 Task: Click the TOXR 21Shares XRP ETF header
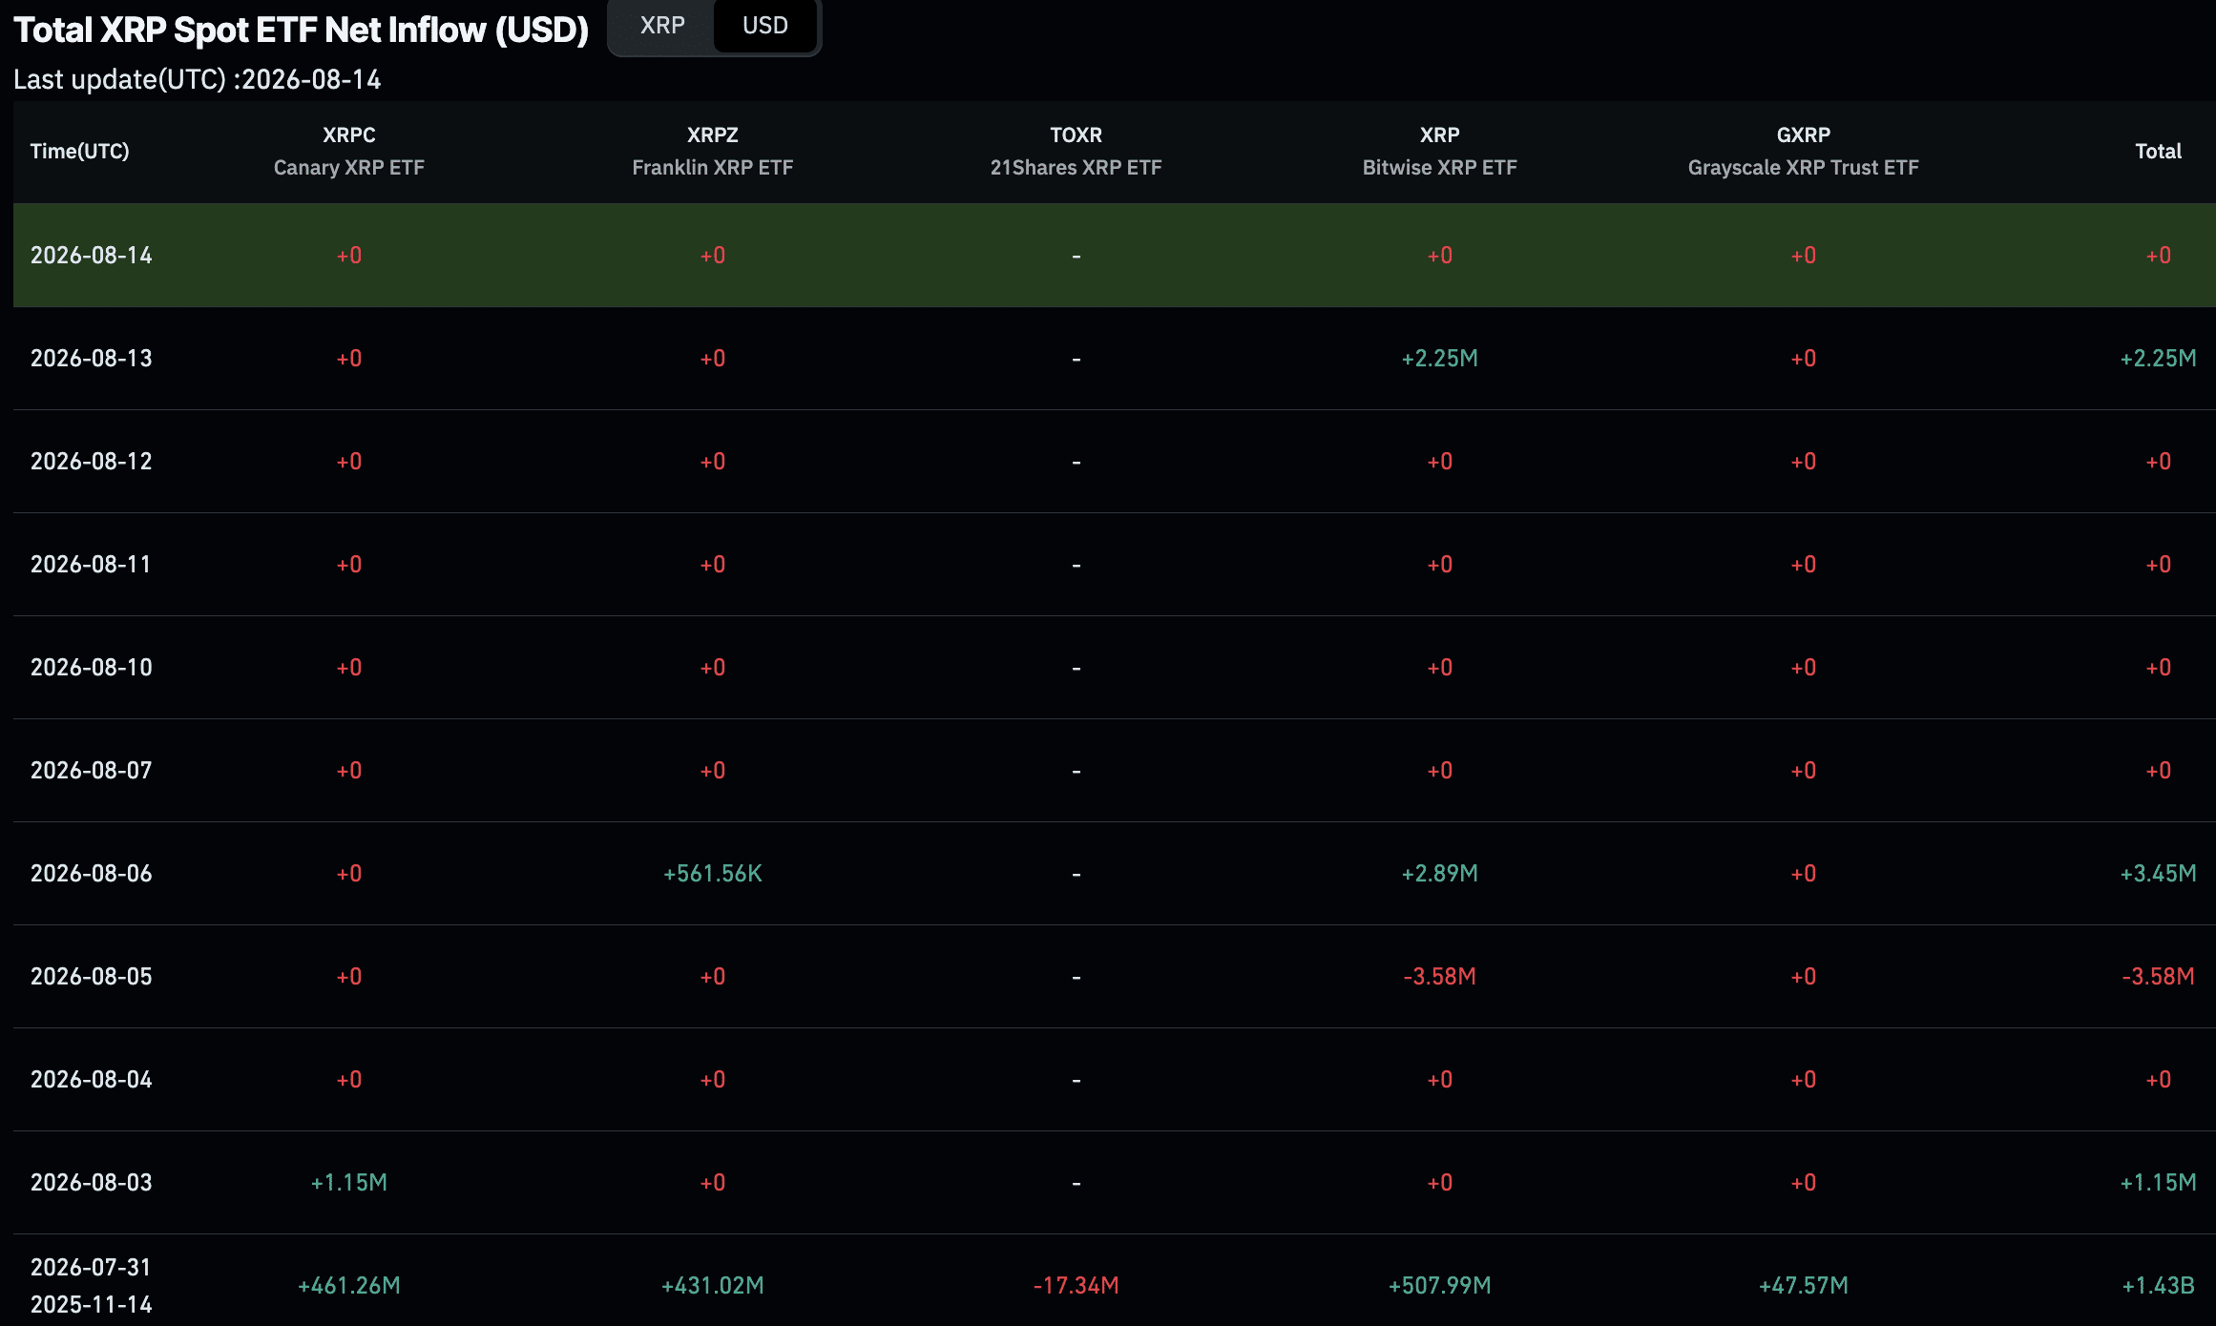[x=1077, y=151]
